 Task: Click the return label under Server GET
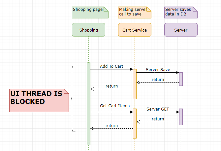158,119
